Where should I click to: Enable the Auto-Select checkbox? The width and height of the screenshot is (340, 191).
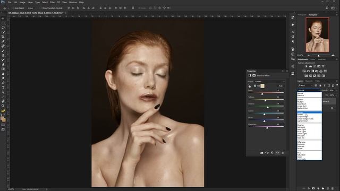13,8
